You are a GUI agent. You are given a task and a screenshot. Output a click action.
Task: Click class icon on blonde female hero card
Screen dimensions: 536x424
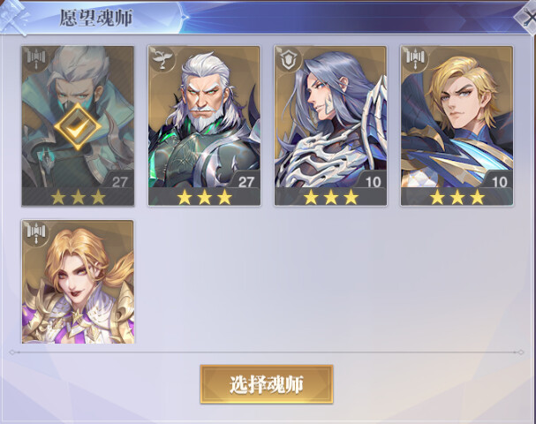pos(36,232)
